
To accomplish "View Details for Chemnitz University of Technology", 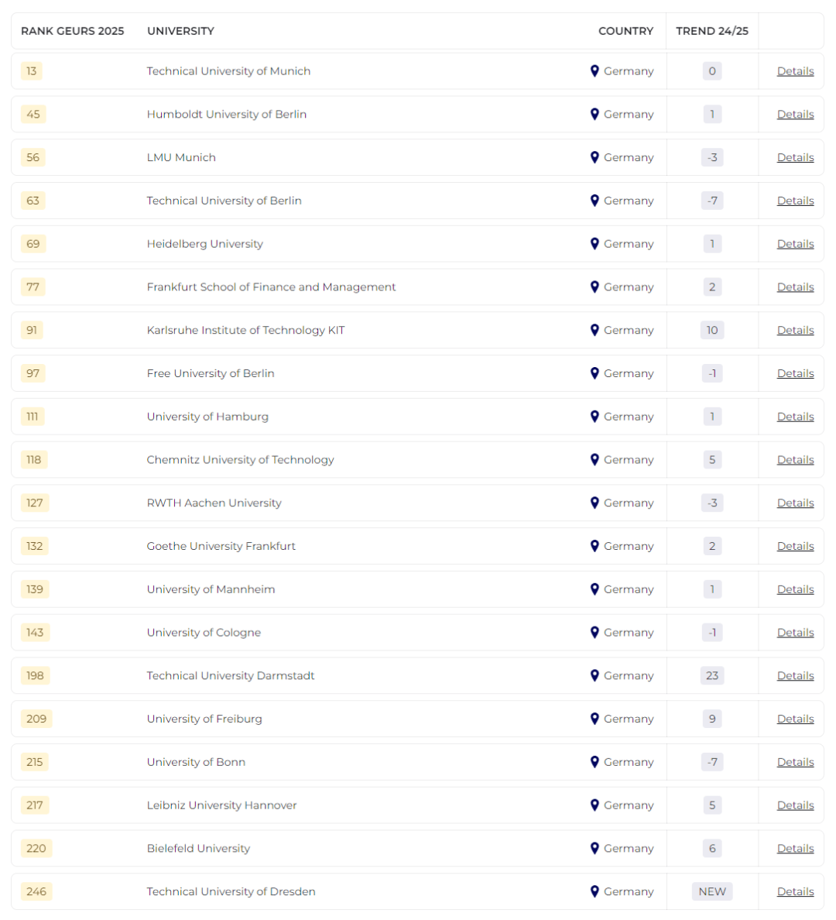I will 795,459.
